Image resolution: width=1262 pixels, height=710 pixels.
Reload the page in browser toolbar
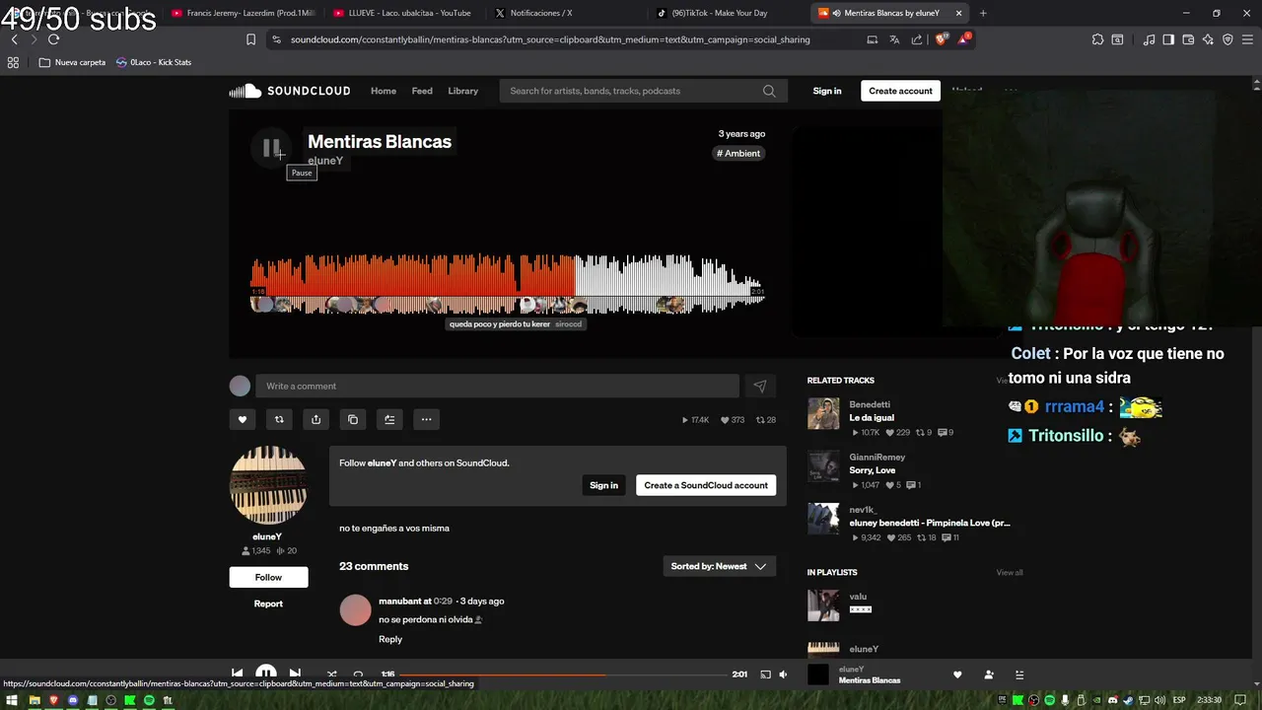tap(53, 39)
